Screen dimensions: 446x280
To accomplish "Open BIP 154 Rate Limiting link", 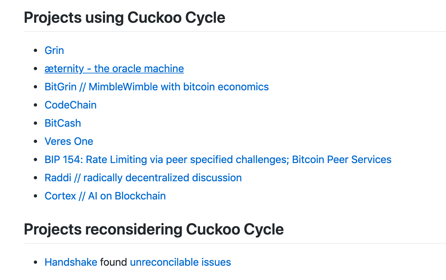I will tap(218, 159).
